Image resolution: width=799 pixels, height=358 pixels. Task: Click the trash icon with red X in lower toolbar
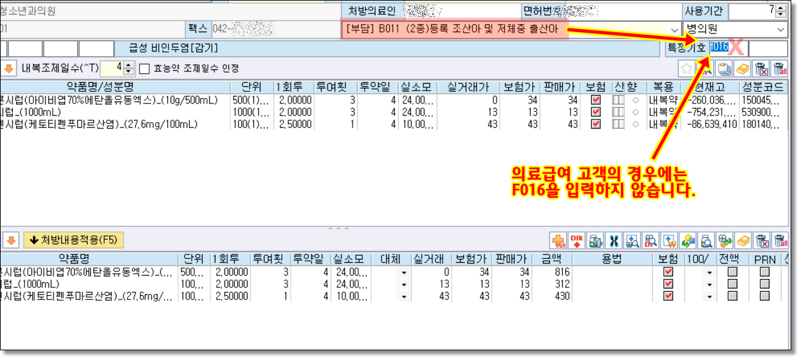click(762, 240)
